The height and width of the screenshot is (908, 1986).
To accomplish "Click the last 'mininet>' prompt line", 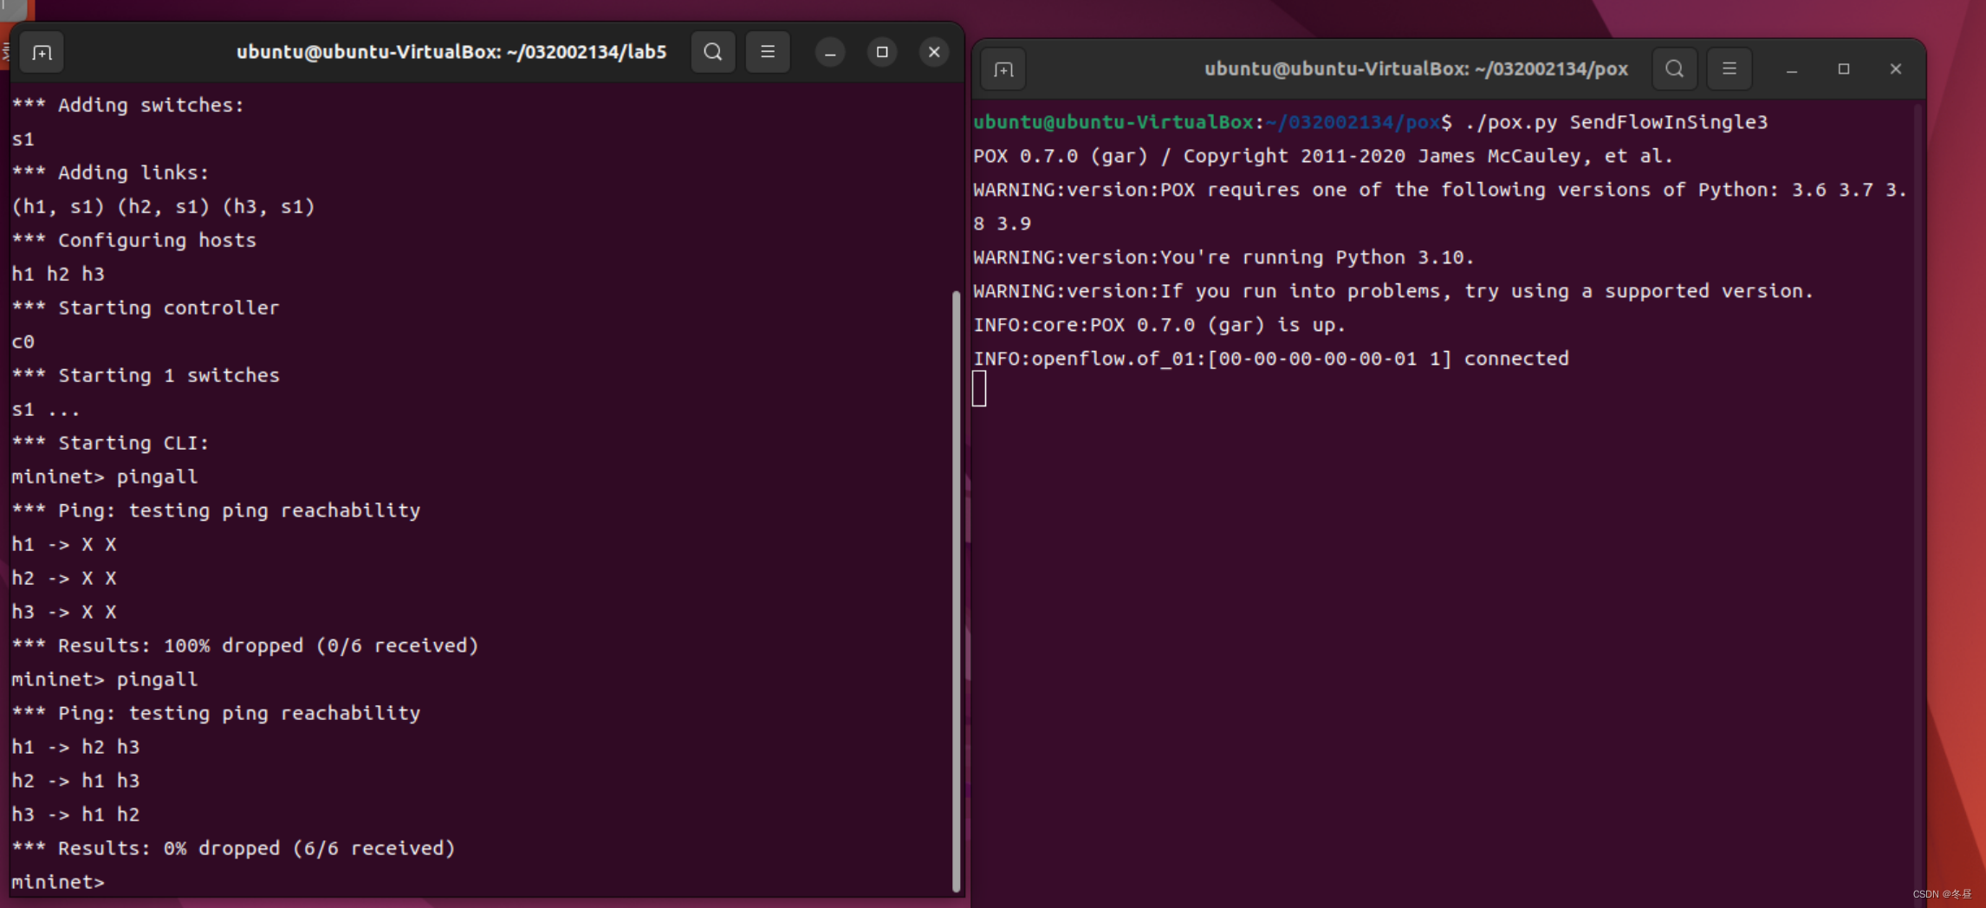I will [58, 882].
